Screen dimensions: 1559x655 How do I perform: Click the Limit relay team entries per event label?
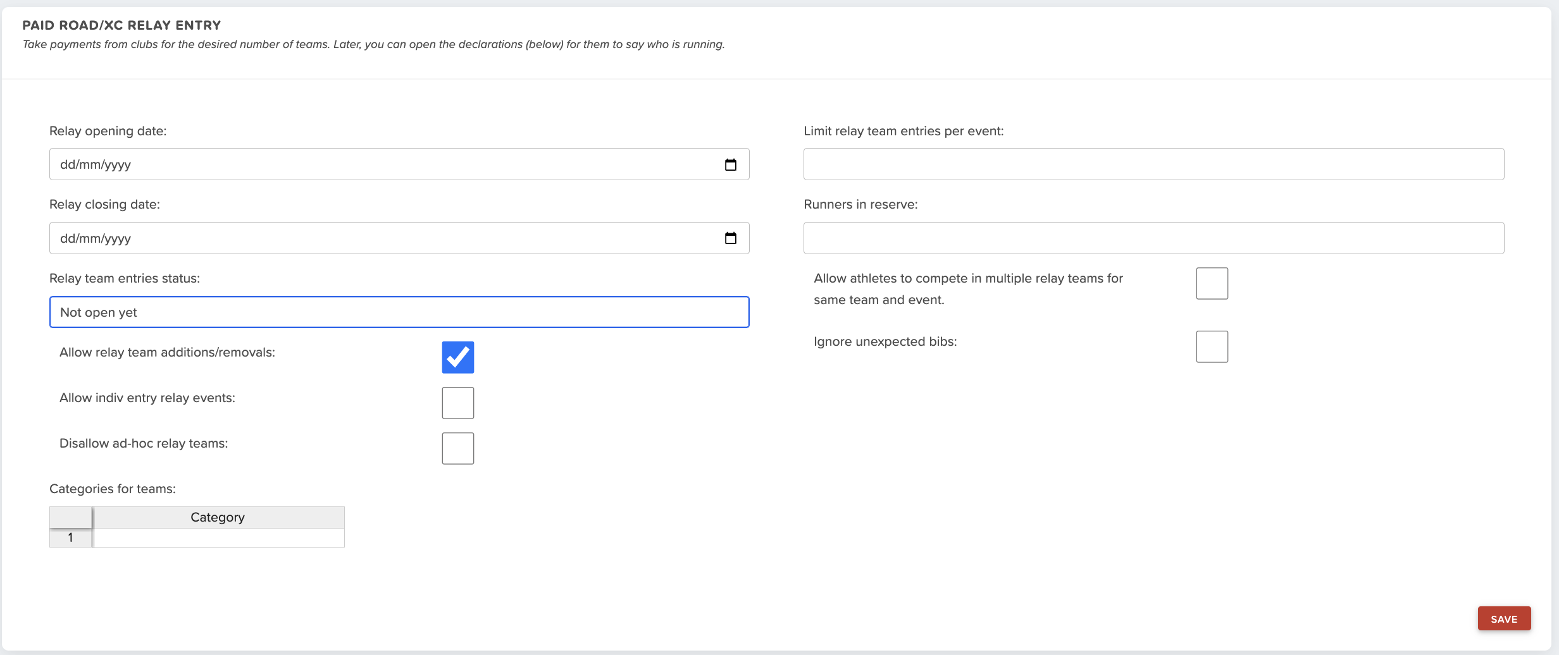click(x=904, y=131)
